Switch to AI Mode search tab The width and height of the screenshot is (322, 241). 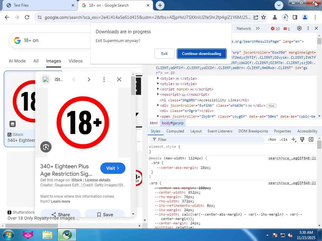(17, 61)
